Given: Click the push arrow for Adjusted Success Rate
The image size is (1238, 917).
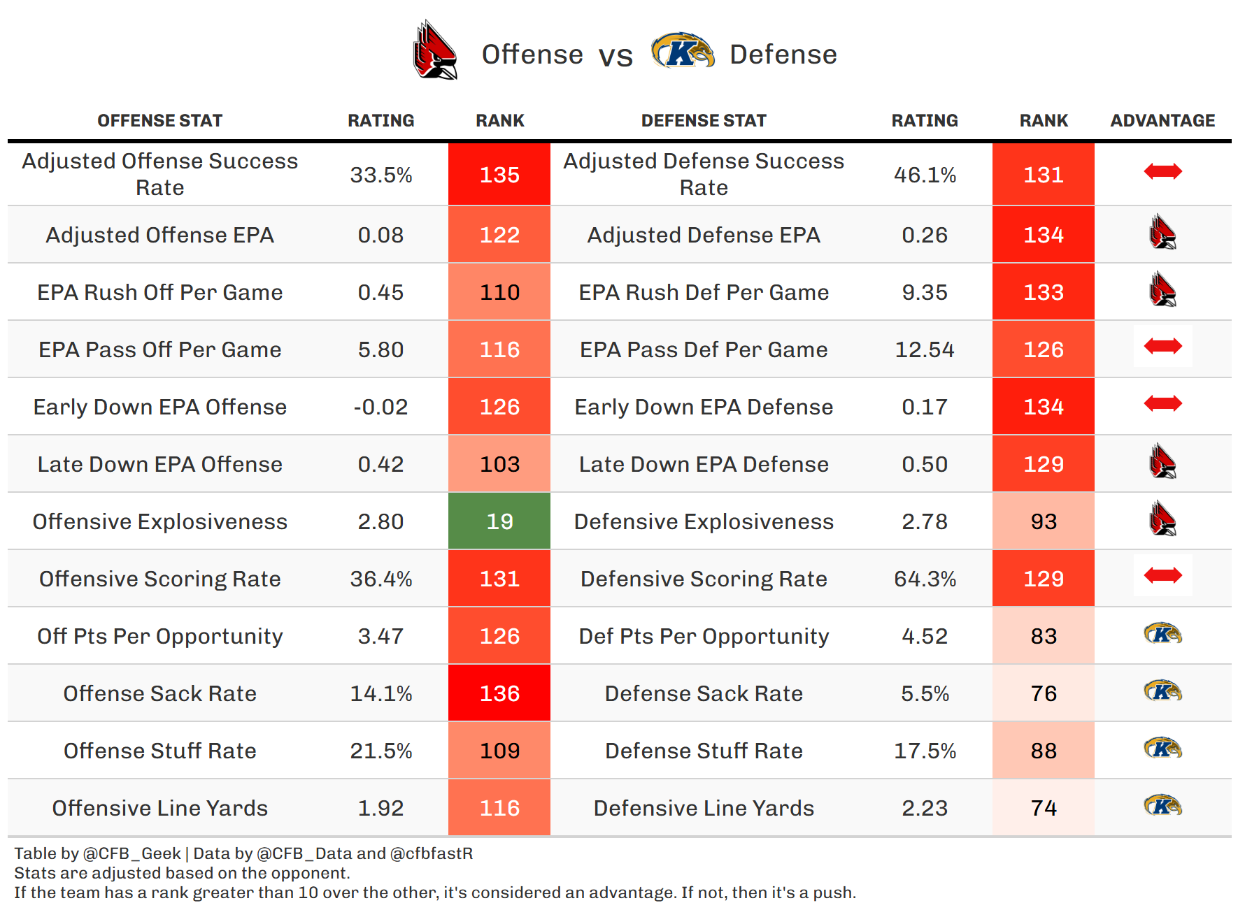Looking at the screenshot, I should (1162, 171).
